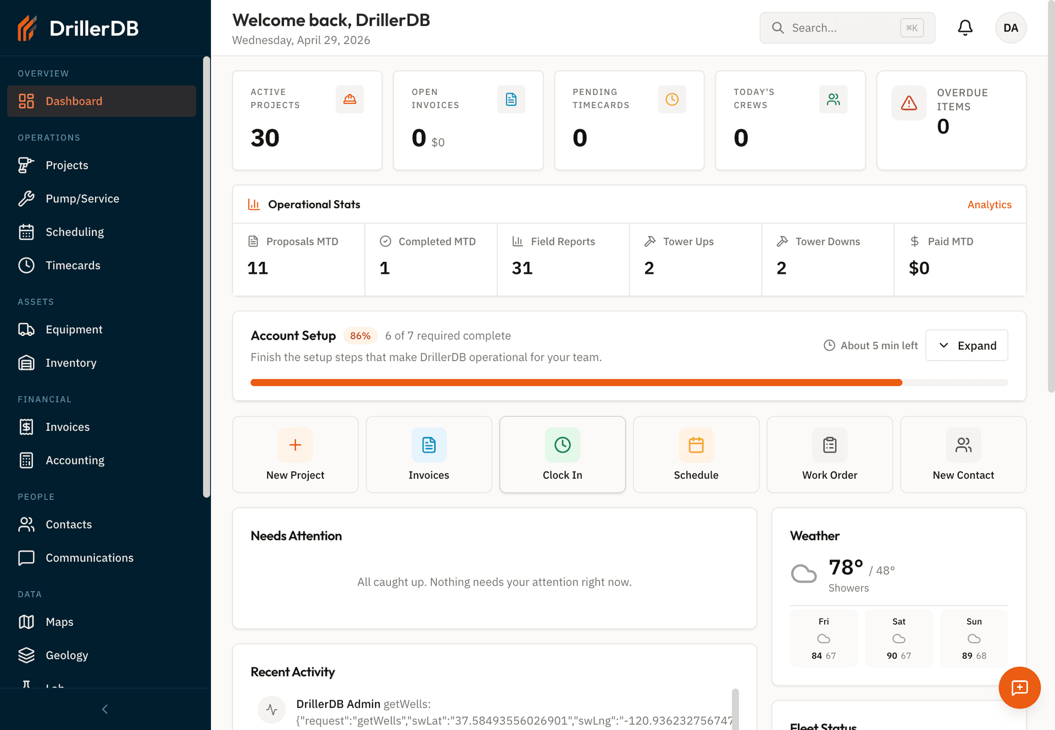Viewport: 1055px width, 730px height.
Task: Click the current weather cloud icon
Action: point(803,574)
